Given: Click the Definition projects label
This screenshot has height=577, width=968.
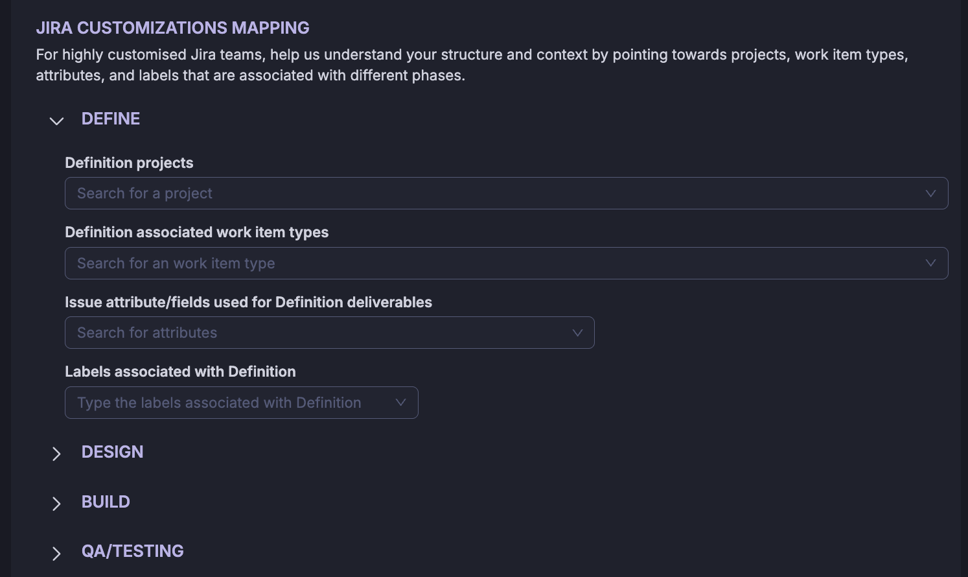Looking at the screenshot, I should coord(129,163).
